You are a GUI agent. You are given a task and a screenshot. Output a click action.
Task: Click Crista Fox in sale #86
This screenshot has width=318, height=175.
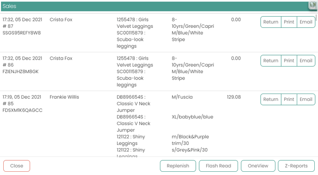(61, 58)
